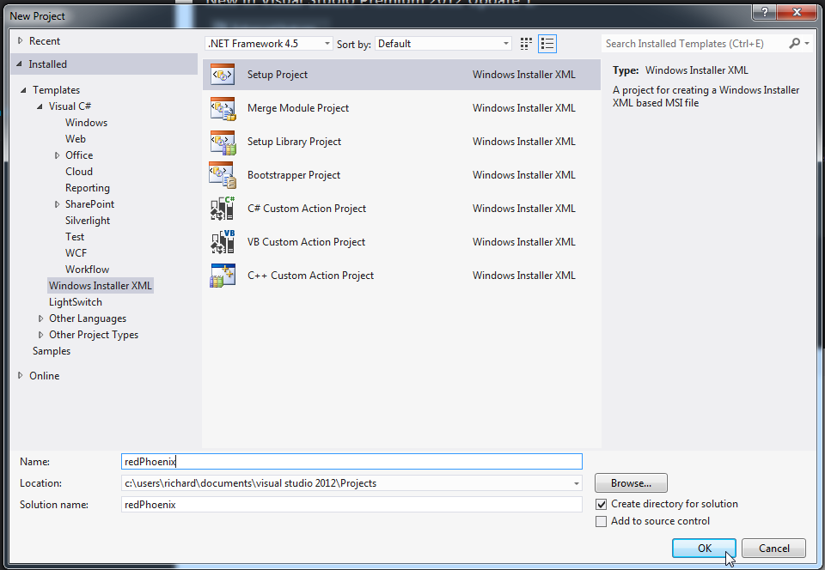Image resolution: width=825 pixels, height=570 pixels.
Task: Select the Bootstrapper Project name
Action: tap(294, 175)
